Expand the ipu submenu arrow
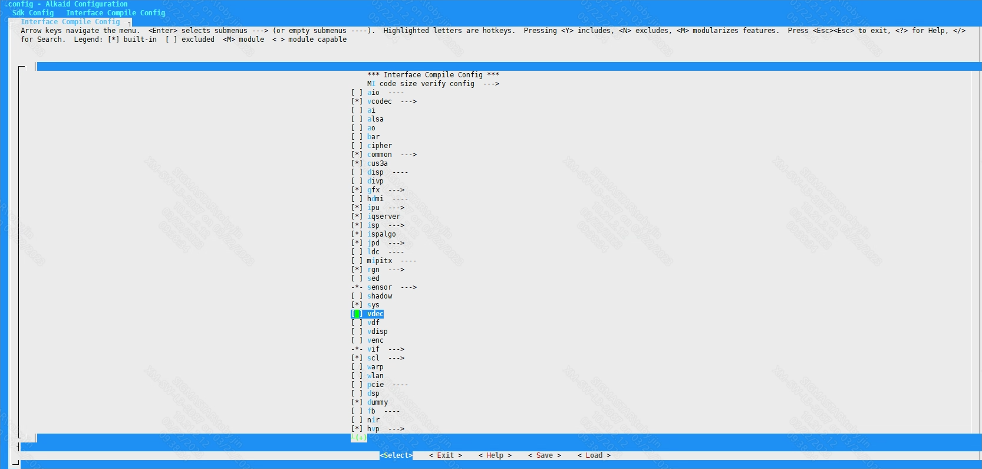The width and height of the screenshot is (982, 469). coord(396,208)
